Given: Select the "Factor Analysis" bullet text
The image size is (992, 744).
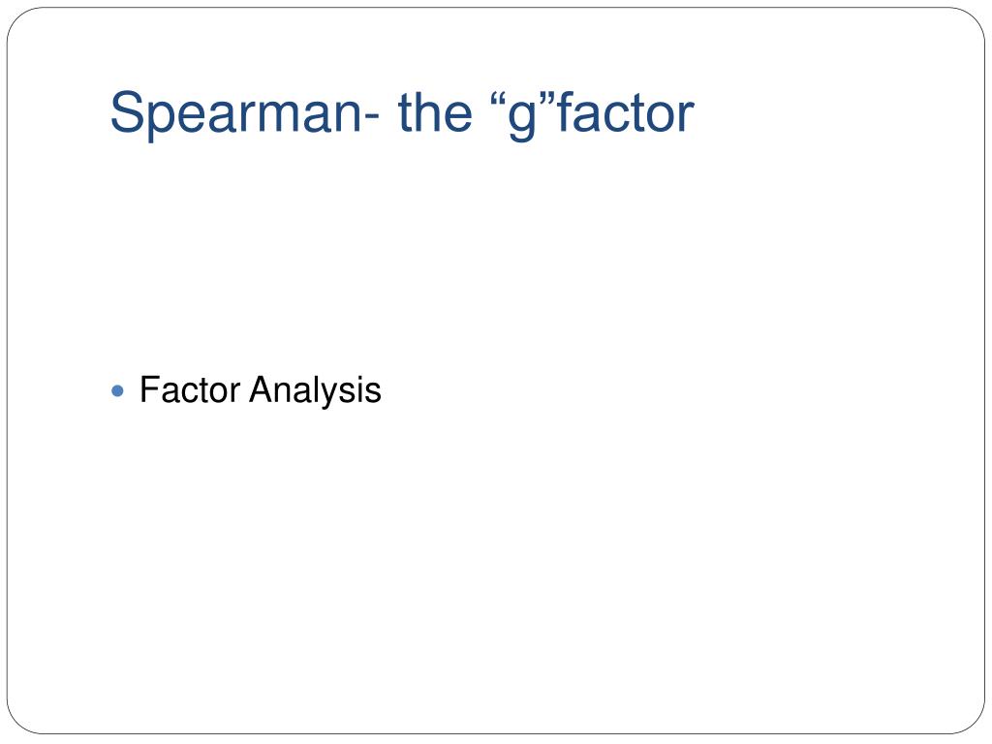Looking at the screenshot, I should point(260,391).
